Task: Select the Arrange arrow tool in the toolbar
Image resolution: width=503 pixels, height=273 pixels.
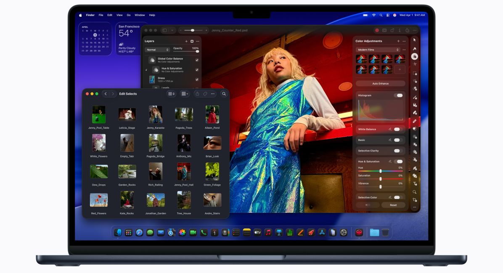Action: point(414,40)
